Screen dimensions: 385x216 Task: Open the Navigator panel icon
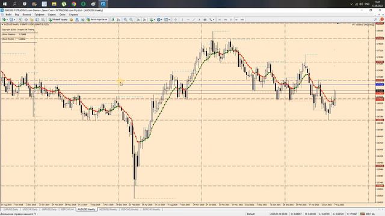pos(32,20)
